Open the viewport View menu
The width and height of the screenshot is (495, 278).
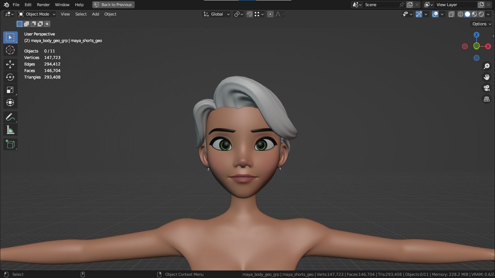click(x=65, y=14)
